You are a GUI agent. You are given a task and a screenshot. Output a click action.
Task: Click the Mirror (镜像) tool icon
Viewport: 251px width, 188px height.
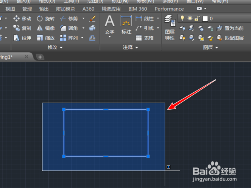[40, 28]
